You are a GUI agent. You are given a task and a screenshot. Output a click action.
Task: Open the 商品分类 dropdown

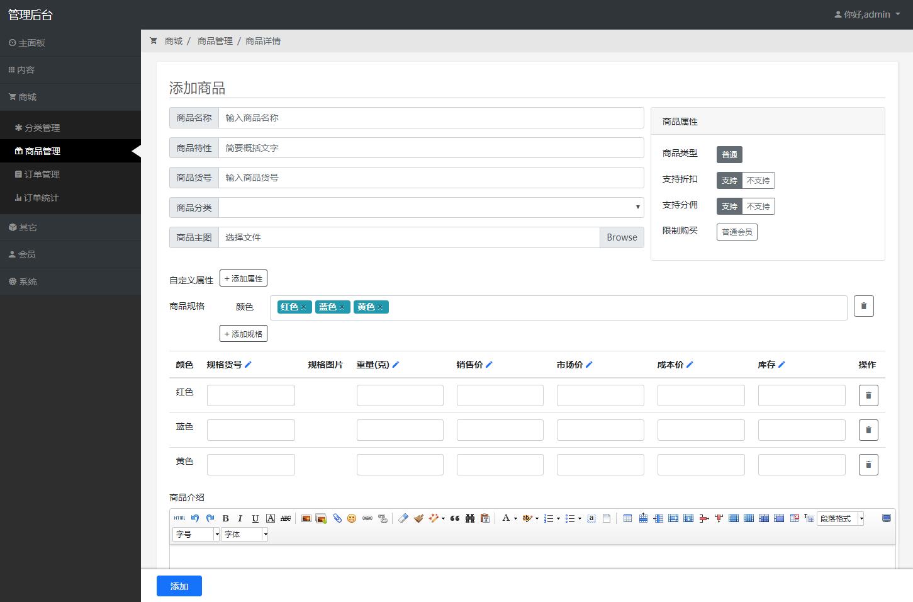point(431,207)
